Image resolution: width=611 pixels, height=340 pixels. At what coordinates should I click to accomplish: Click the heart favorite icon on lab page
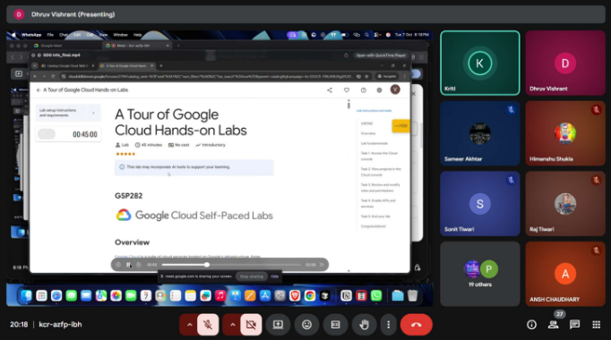pos(347,90)
